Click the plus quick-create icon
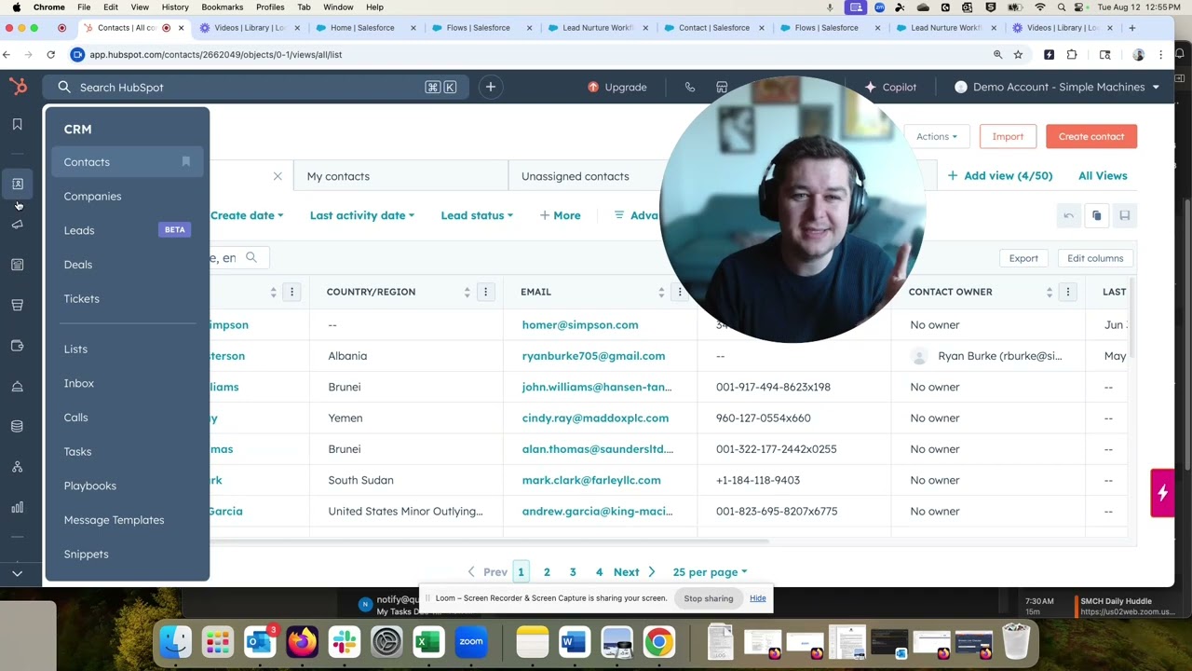The width and height of the screenshot is (1192, 671). (491, 87)
